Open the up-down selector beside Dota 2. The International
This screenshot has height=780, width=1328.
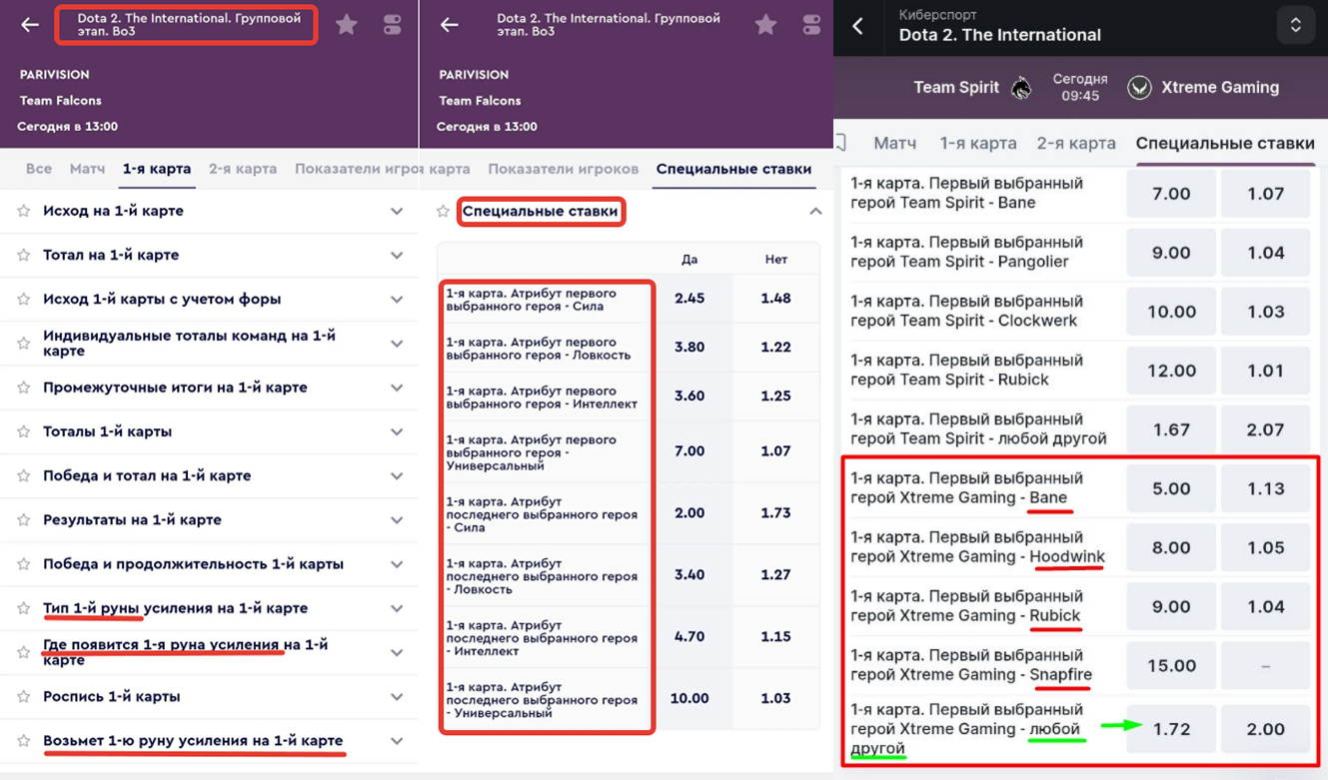(x=1295, y=26)
